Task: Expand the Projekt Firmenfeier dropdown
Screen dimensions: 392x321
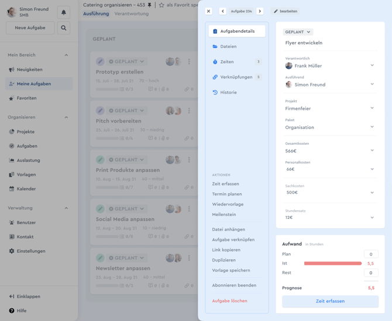Action: click(x=372, y=108)
